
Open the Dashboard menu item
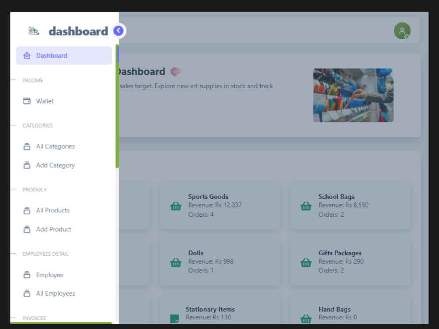point(64,55)
